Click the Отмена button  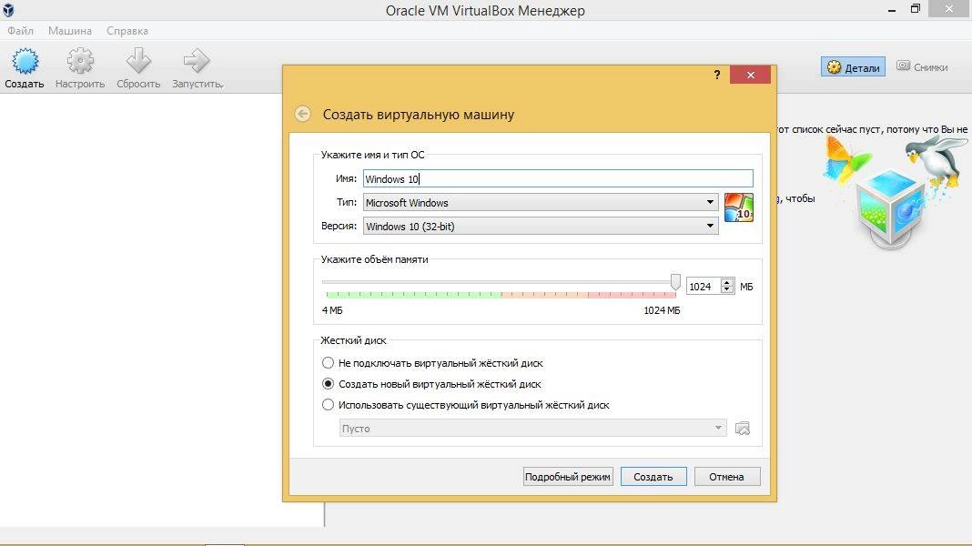click(727, 477)
